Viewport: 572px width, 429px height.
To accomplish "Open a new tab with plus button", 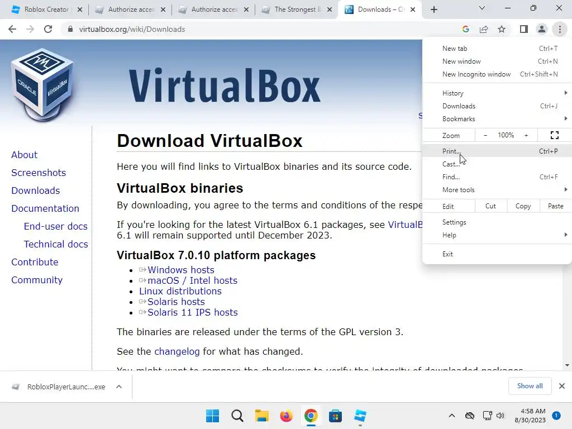I will pyautogui.click(x=433, y=10).
